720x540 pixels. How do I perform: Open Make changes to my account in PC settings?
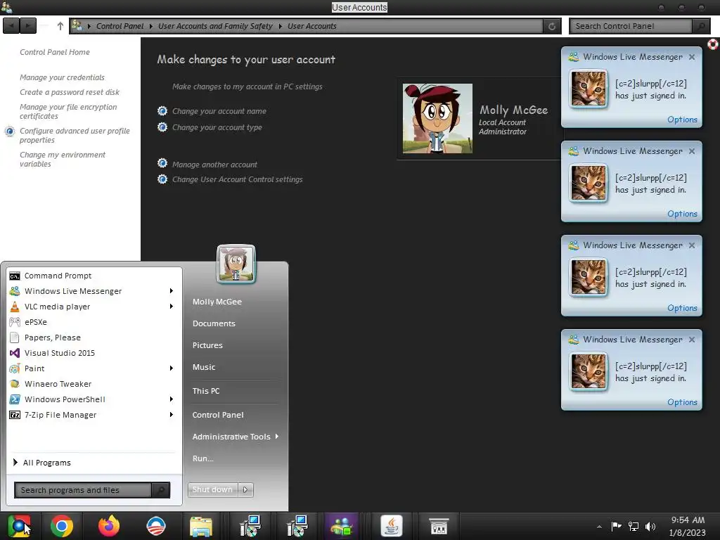pos(247,86)
